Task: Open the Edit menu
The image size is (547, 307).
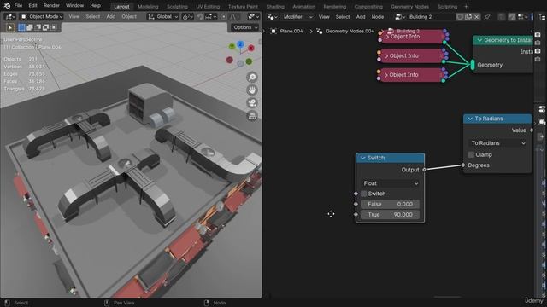Action: [32, 6]
